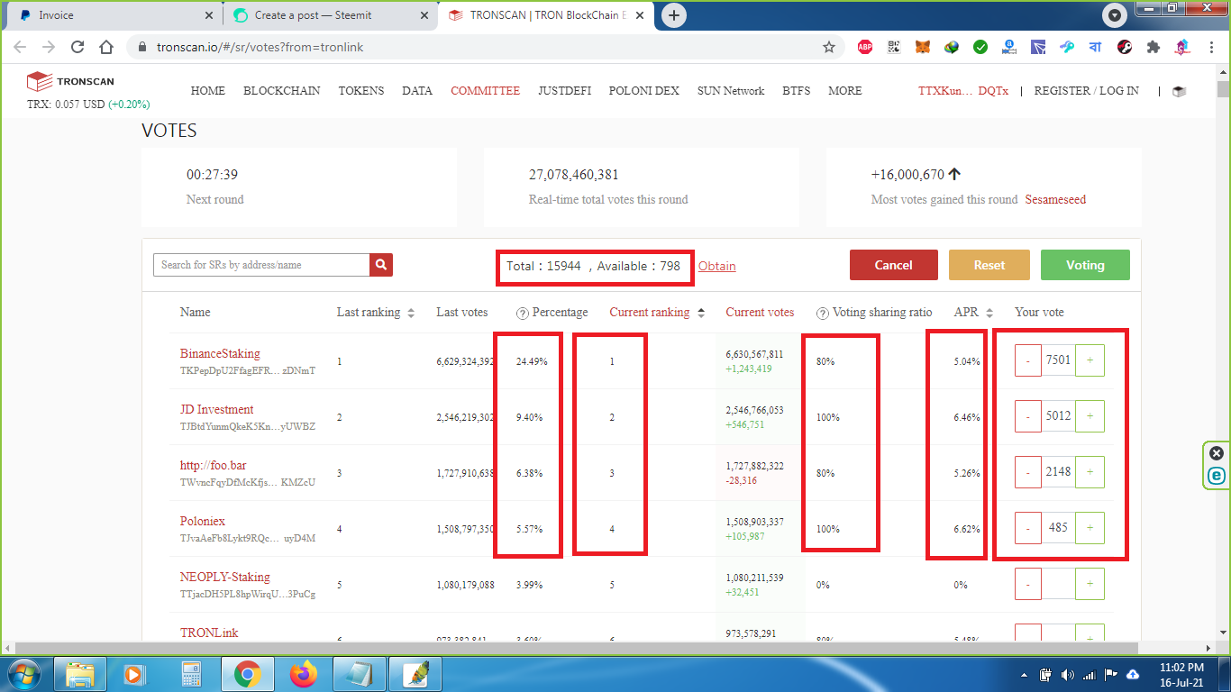Click the red Cancel button

pyautogui.click(x=894, y=265)
